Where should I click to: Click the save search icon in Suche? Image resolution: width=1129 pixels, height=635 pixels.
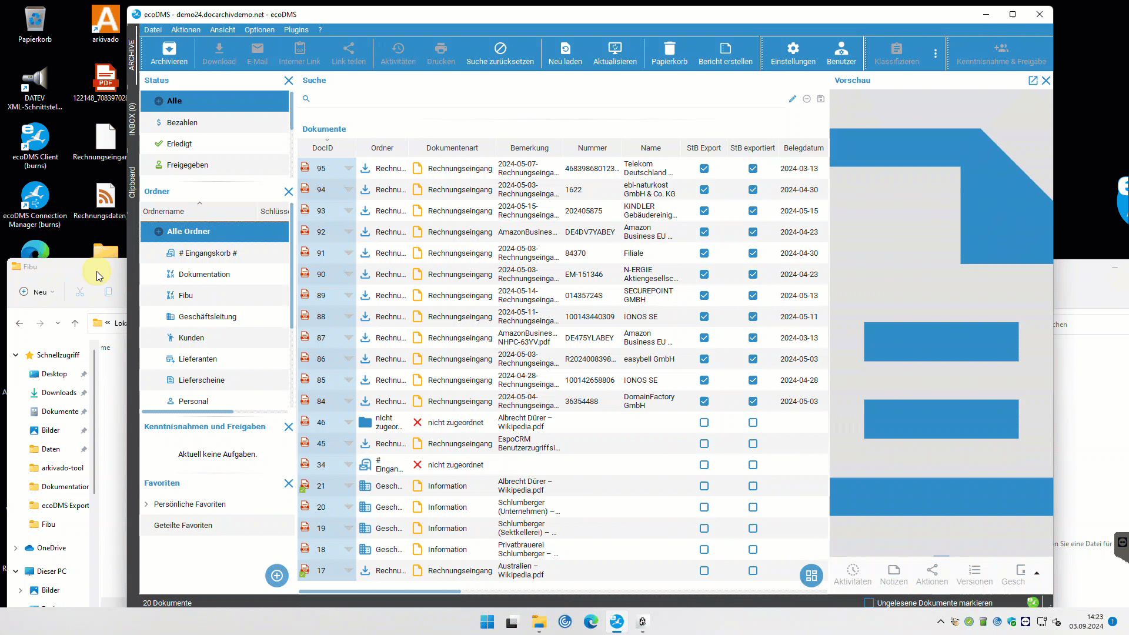(x=820, y=99)
